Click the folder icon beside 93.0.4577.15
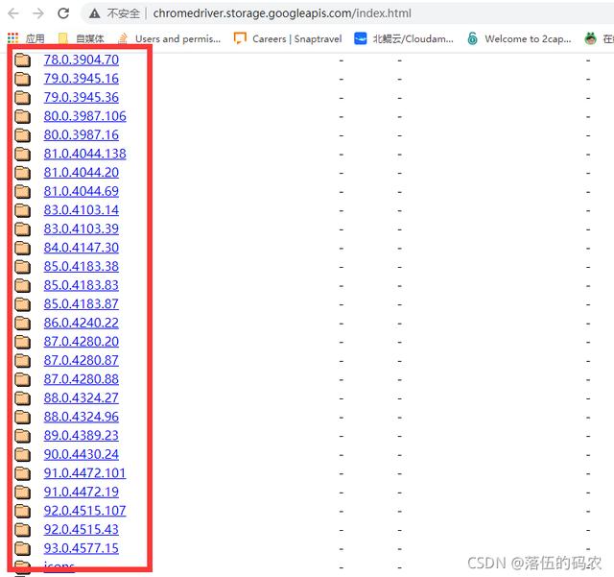The image size is (614, 577). click(x=23, y=549)
